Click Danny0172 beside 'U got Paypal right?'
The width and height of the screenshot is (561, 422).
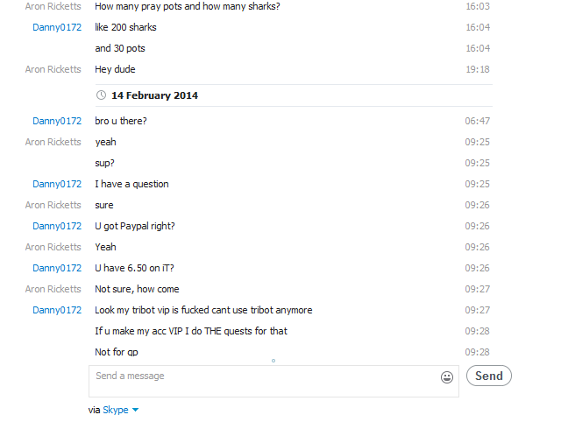point(57,226)
